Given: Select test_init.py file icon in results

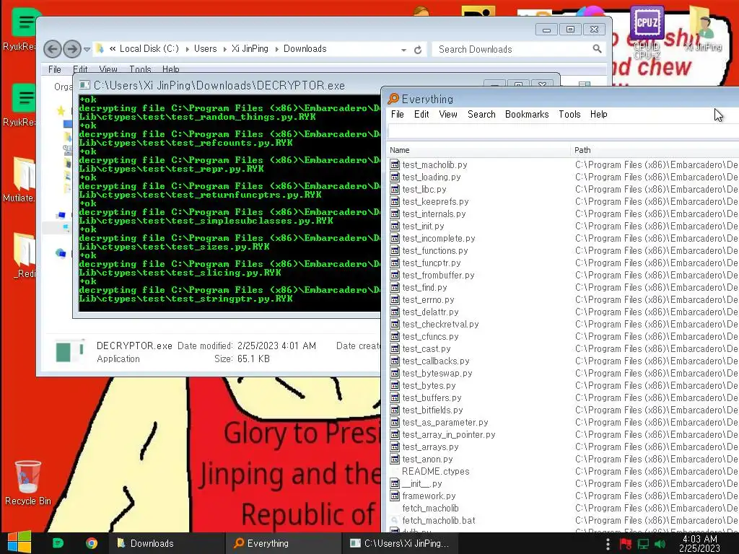Looking at the screenshot, I should tap(395, 226).
